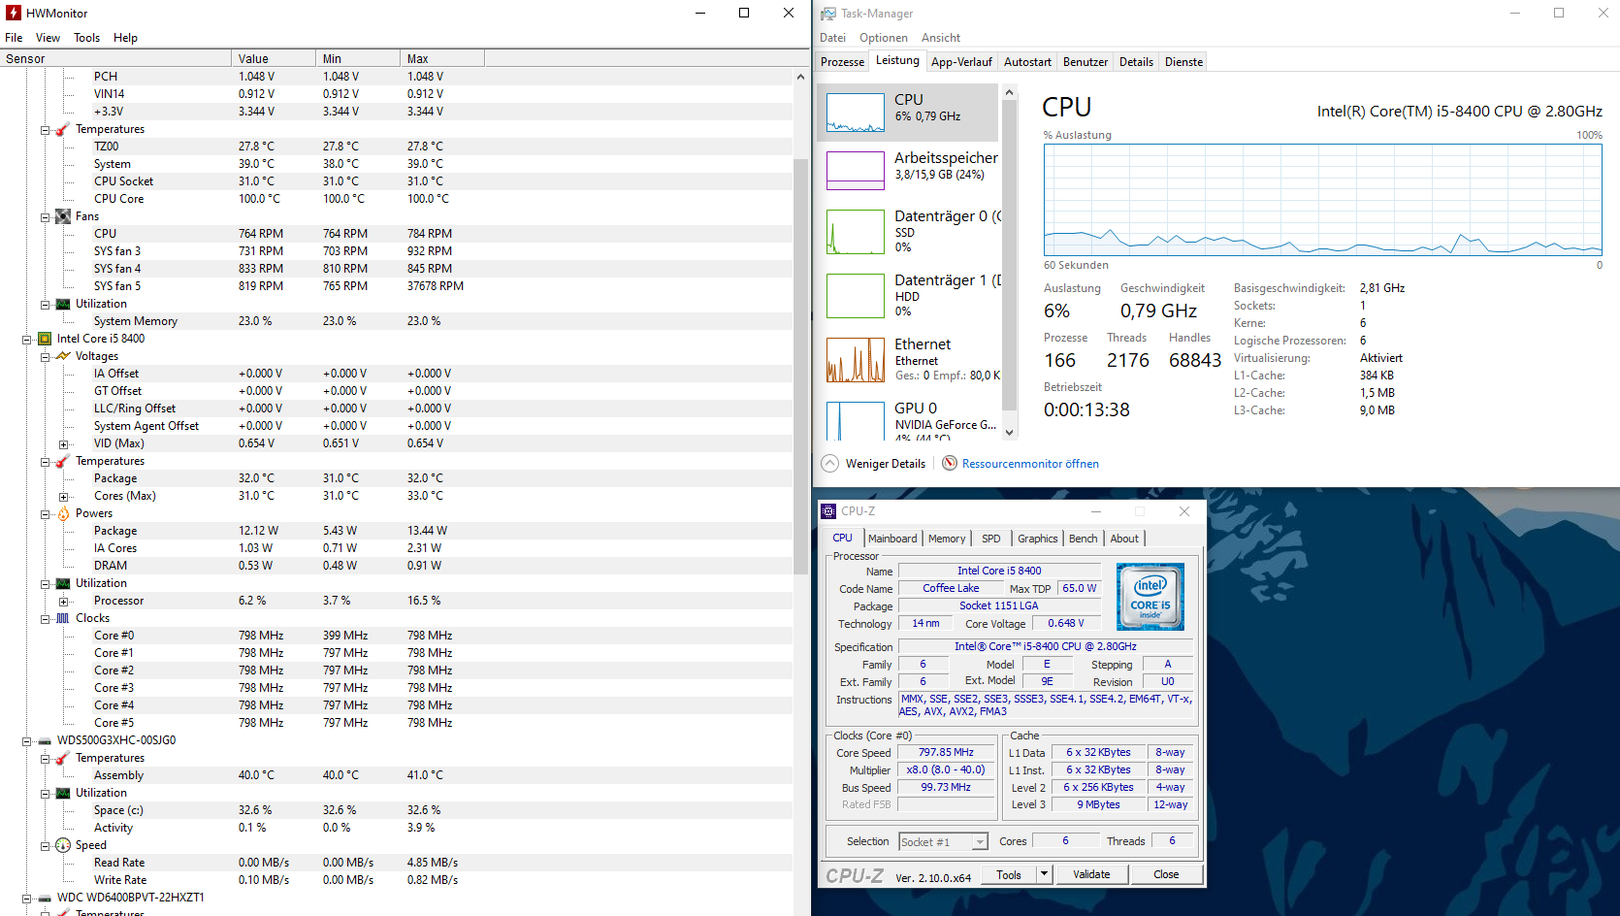Image resolution: width=1620 pixels, height=916 pixels.
Task: Select the Write Rate row
Action: point(396,880)
